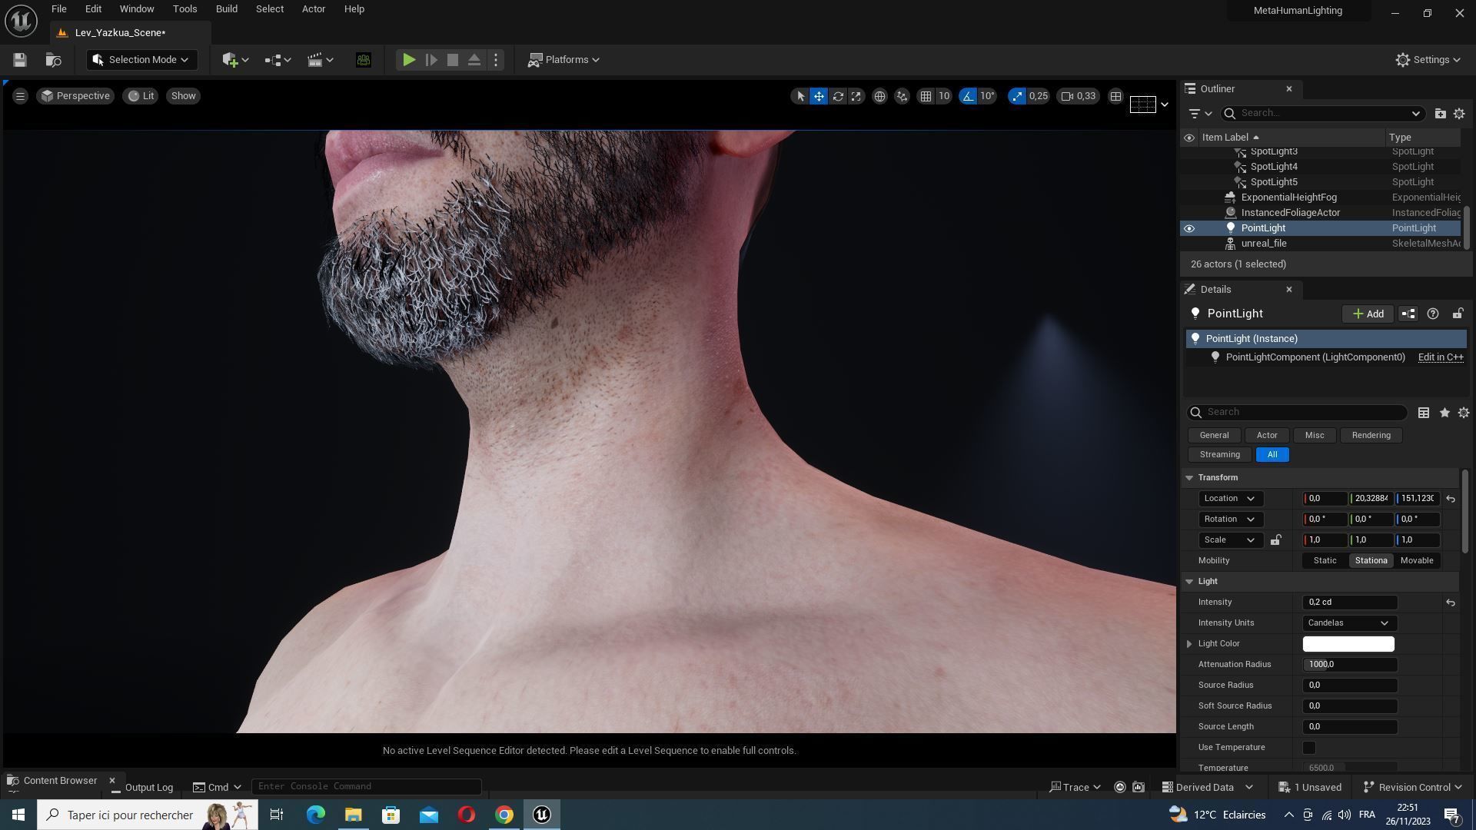Select the rotate transform tool

pos(838,96)
